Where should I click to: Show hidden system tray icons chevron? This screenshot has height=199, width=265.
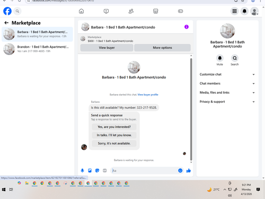pyautogui.click(x=225, y=189)
